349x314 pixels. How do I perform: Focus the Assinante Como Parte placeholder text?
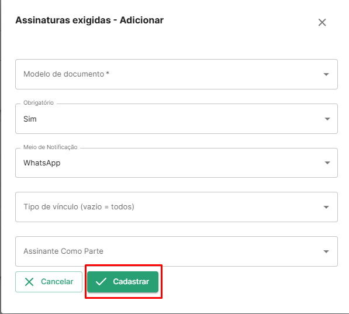[63, 251]
